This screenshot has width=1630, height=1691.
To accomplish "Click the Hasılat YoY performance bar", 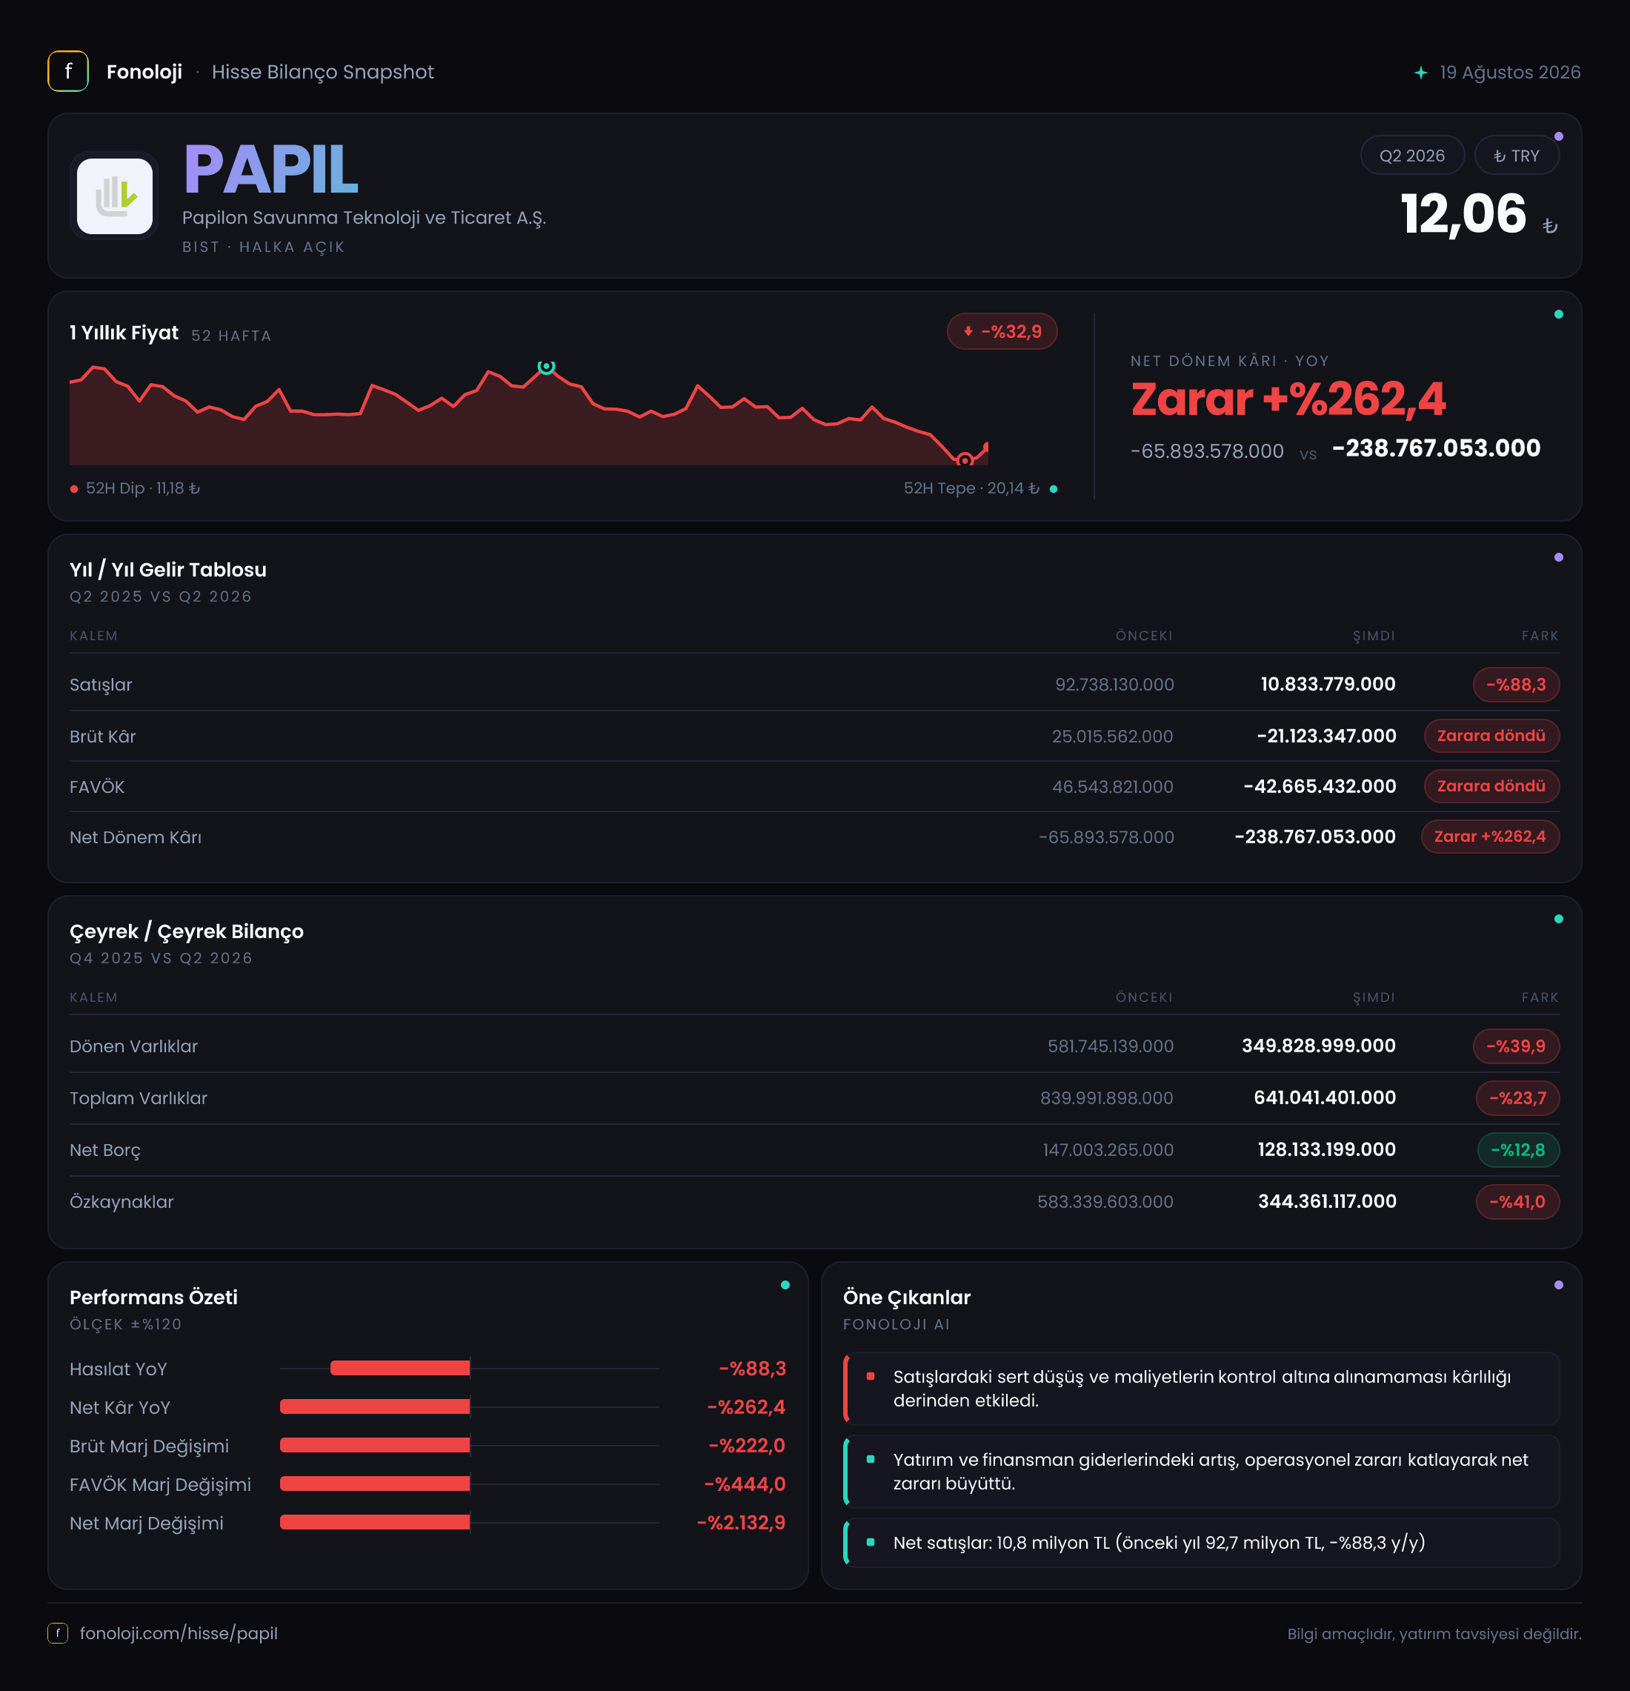I will [x=400, y=1367].
